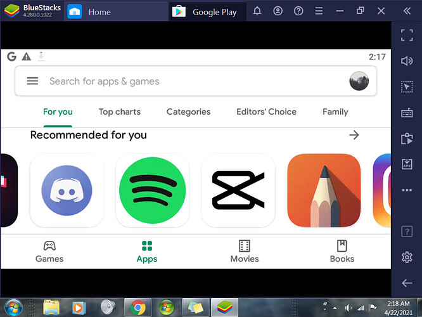Click the back arrow in sidebar
The width and height of the screenshot is (422, 317).
click(407, 283)
